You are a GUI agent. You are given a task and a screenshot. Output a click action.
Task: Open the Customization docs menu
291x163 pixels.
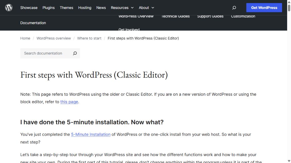(243, 16)
